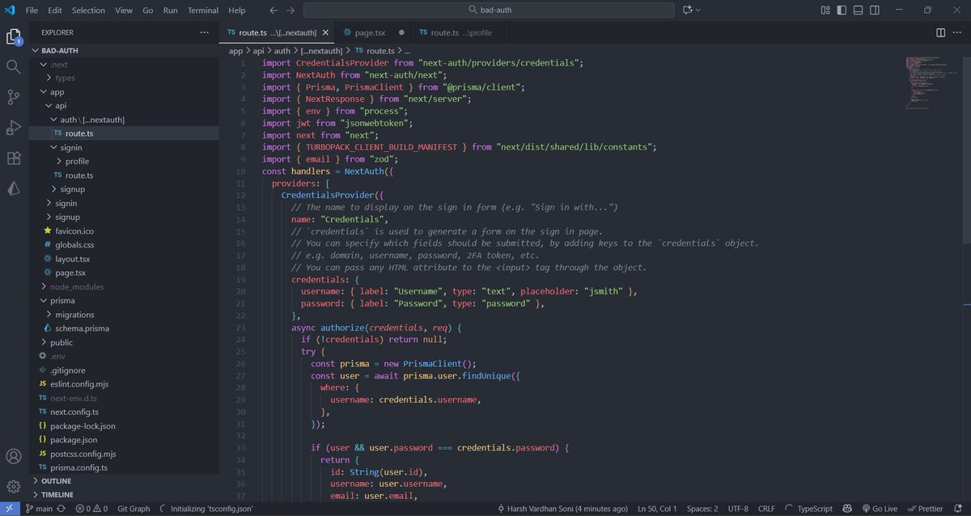This screenshot has width=971, height=516.
Task: Go forward with the right arrow
Action: click(x=290, y=11)
